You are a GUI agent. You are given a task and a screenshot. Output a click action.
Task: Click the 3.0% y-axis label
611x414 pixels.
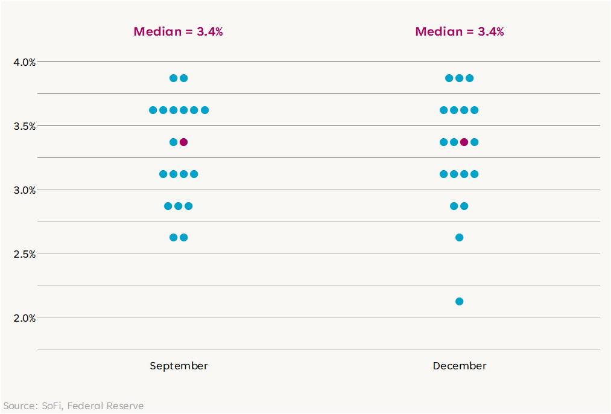pos(25,189)
